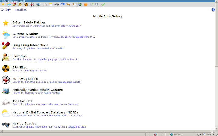Click the horizontal scrollbar right arrow
This screenshot has height=136, width=218.
(214, 131)
